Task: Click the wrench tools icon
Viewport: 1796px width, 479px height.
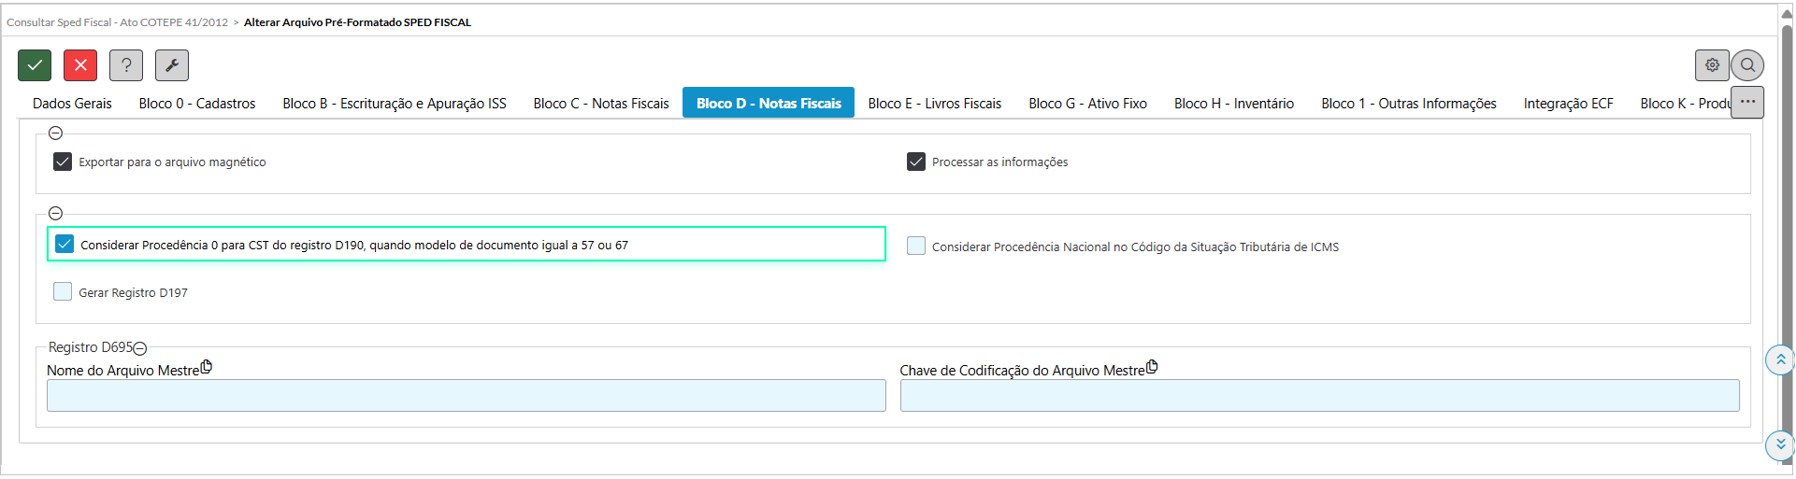Action: [x=172, y=65]
